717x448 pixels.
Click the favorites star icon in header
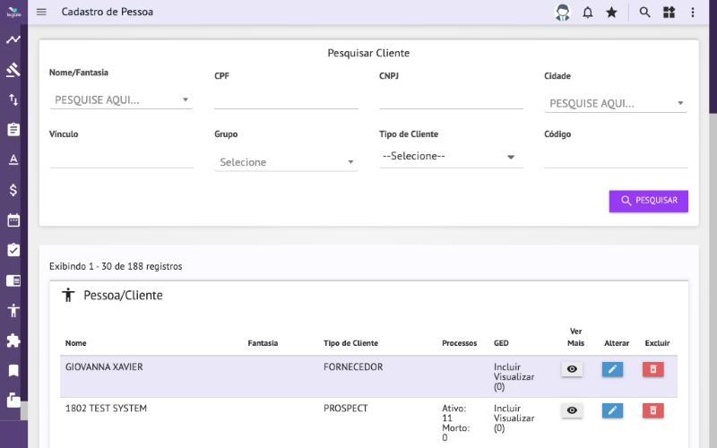coord(611,13)
